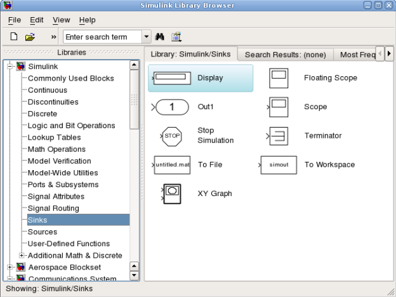Select the Terminator block icon
The width and height of the screenshot is (396, 297).
pyautogui.click(x=277, y=136)
